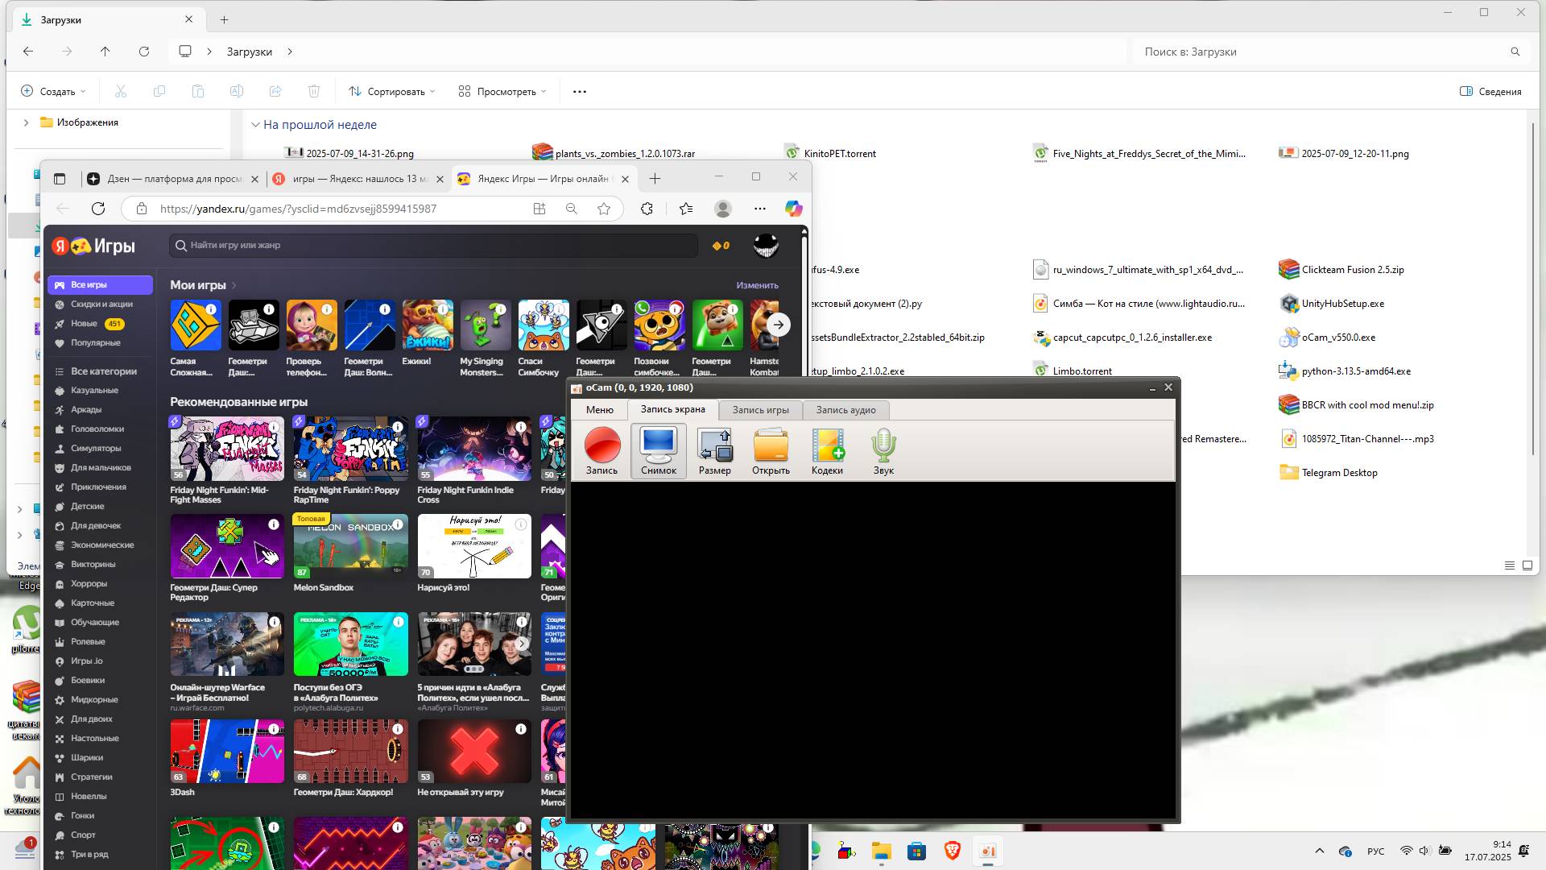Click browser zoom magnifier icon
1546x870 pixels.
pos(572,209)
